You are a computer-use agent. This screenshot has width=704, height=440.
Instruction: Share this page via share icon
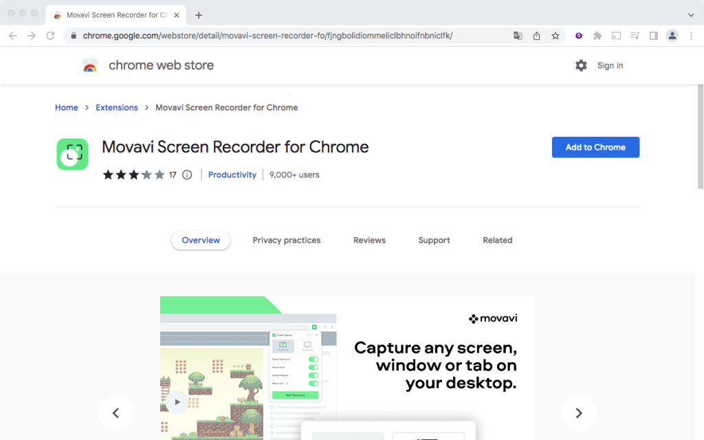[536, 36]
